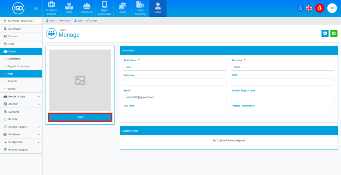This screenshot has height=175, width=341.
Task: Click the RFID input field
Action: [283, 82]
